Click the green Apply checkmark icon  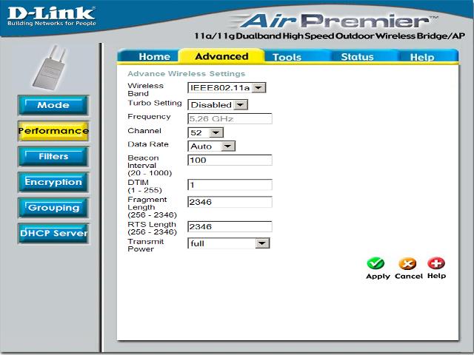[x=375, y=263]
